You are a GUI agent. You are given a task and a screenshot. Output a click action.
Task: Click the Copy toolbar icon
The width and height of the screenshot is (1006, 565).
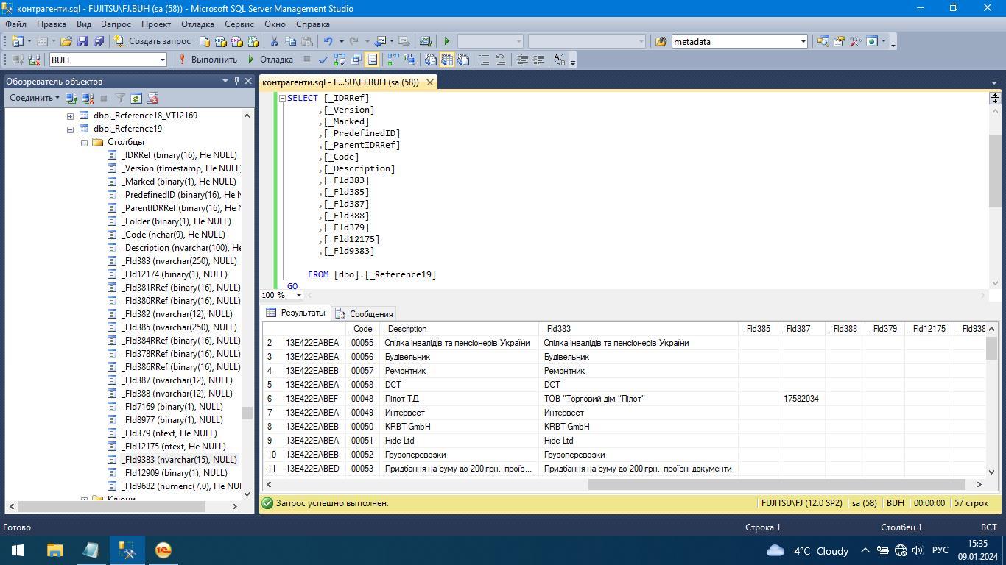pos(290,42)
